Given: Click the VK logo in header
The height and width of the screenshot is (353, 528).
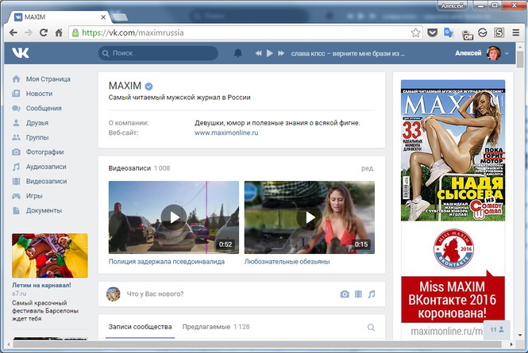Looking at the screenshot, I should (21, 53).
